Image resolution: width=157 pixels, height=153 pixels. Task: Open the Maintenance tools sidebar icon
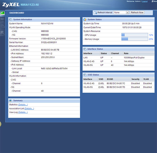[3, 33]
